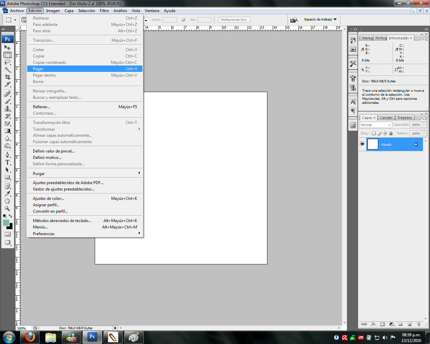Expand the Transformar submenu
430x344 pixels.
pos(85,129)
